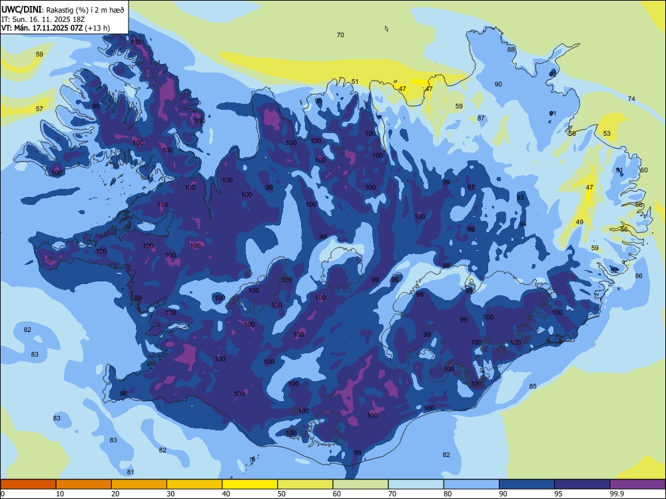
Task: Click the map value '86' off the east coast
Action: pyautogui.click(x=639, y=276)
